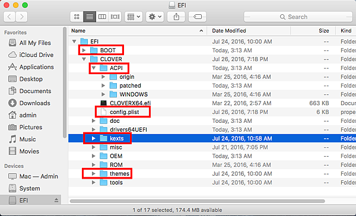Open Pictures in sidebar
356x216 pixels.
(x=25, y=127)
